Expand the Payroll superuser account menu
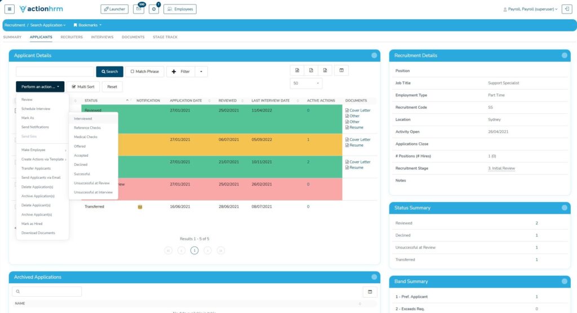Image resolution: width=577 pixels, height=313 pixels. click(x=530, y=9)
